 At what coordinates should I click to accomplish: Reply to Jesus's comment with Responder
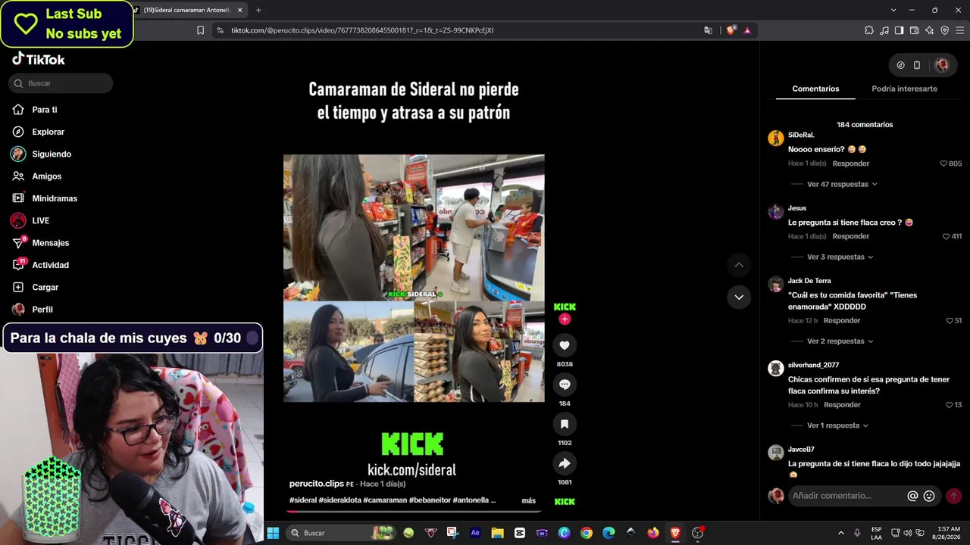pyautogui.click(x=851, y=236)
